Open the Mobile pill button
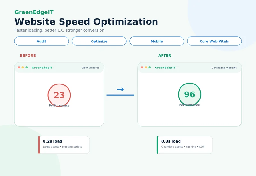The image size is (256, 176). pos(157,41)
